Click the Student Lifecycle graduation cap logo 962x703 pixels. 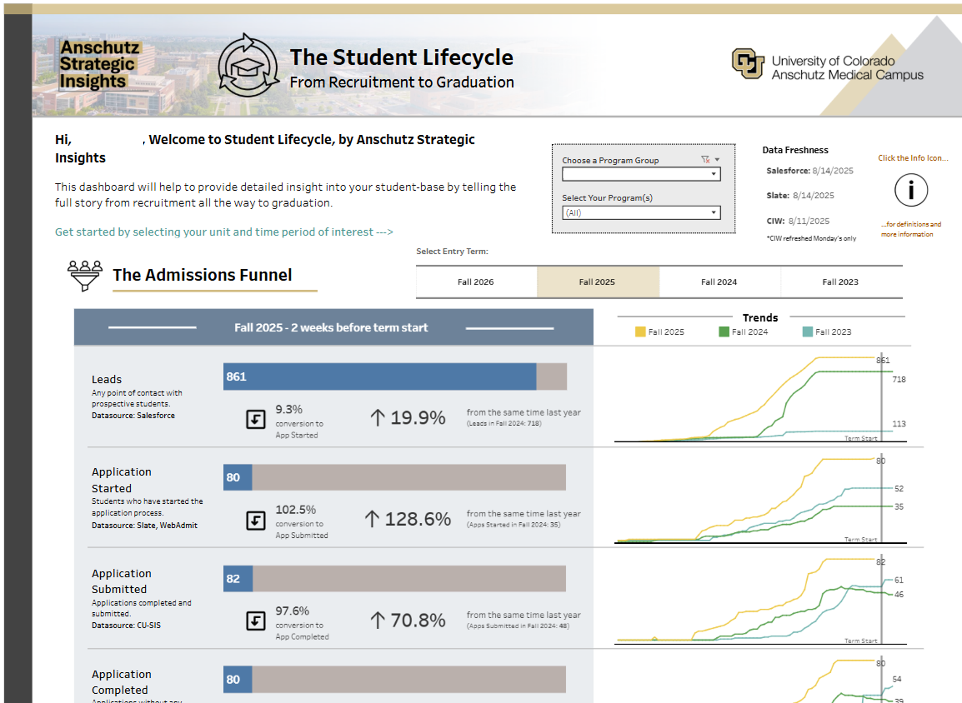click(247, 66)
